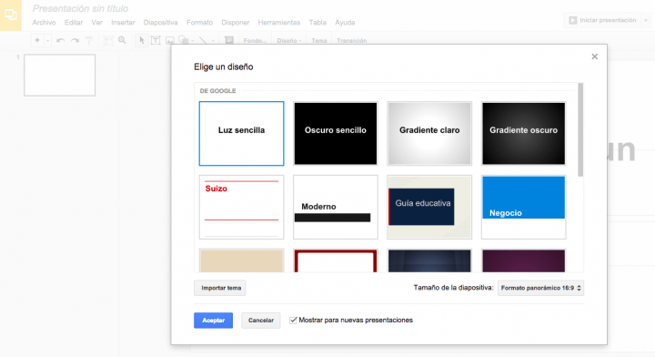Select the Moderno theme

(x=336, y=207)
